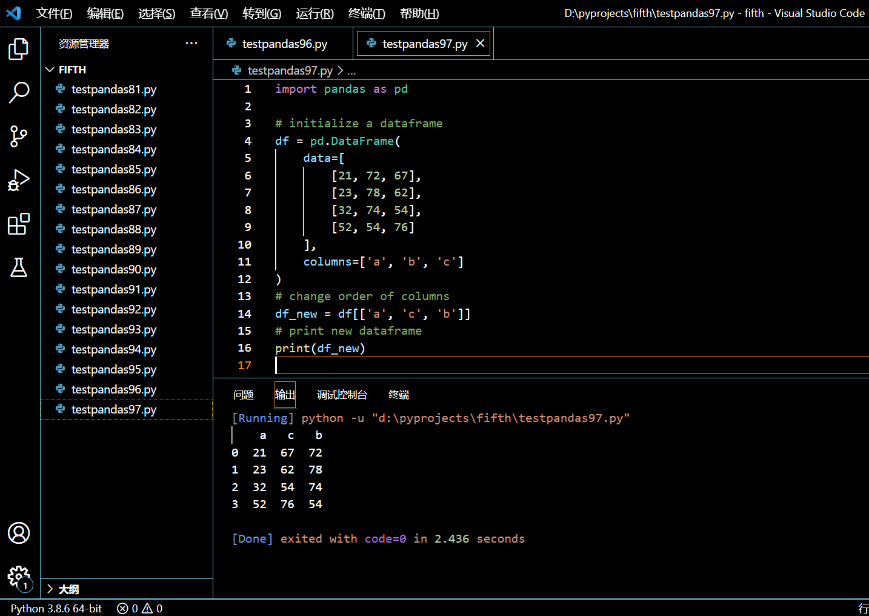The image size is (869, 616).
Task: Open testpandas84.py in explorer
Action: [x=127, y=149]
